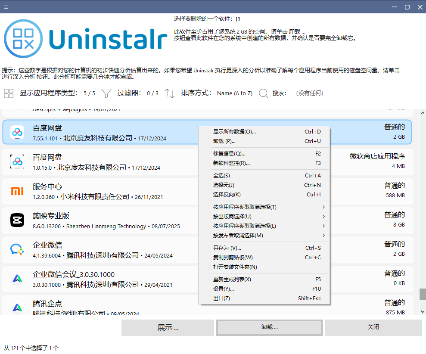Select 打开安装文件夹(N) menu entry
Image resolution: width=426 pixels, height=354 pixels.
(264, 267)
